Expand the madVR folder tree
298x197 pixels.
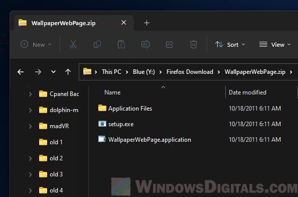[31, 126]
